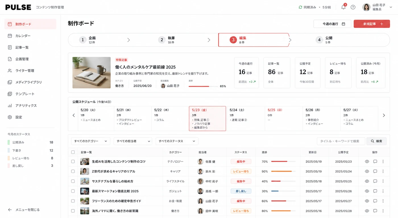Open the help question mark icon

click(353, 7)
